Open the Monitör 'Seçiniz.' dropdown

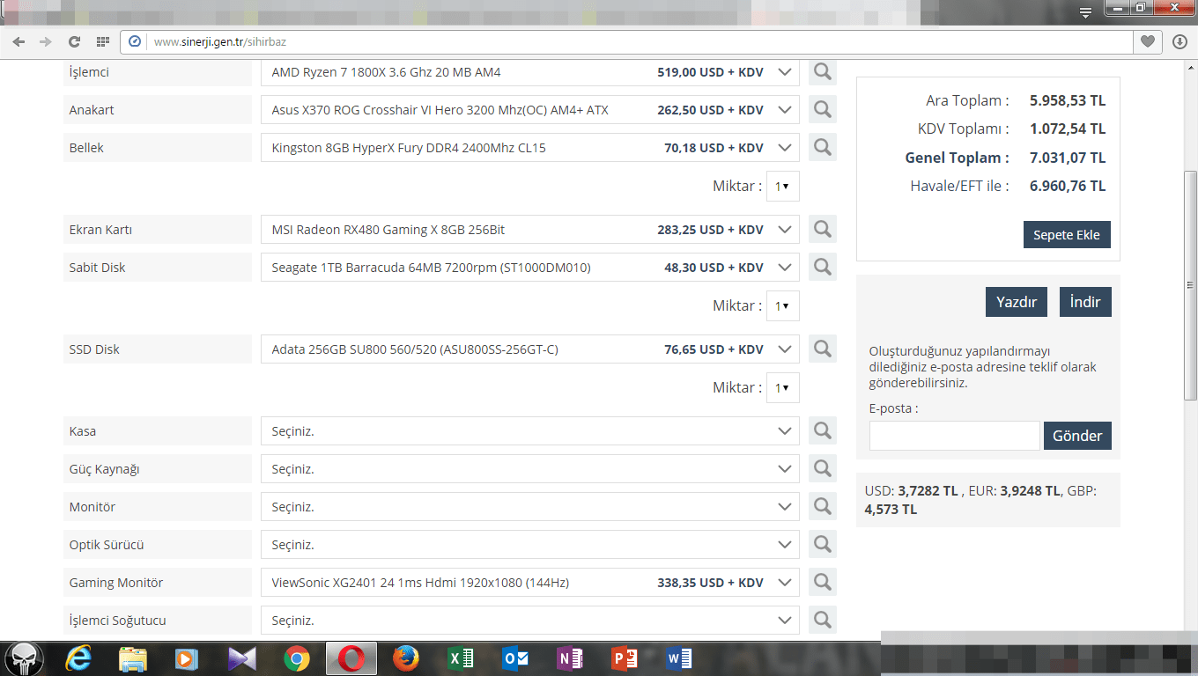[530, 507]
